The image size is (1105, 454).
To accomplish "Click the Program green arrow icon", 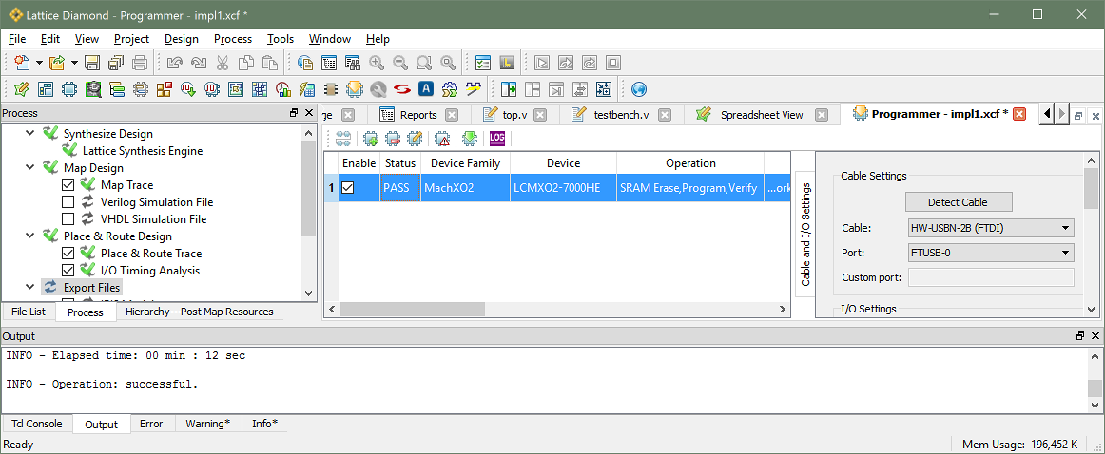I will (470, 139).
